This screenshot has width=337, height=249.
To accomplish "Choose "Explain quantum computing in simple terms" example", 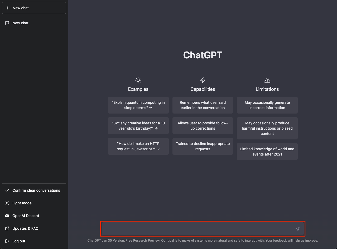I will 138,105.
